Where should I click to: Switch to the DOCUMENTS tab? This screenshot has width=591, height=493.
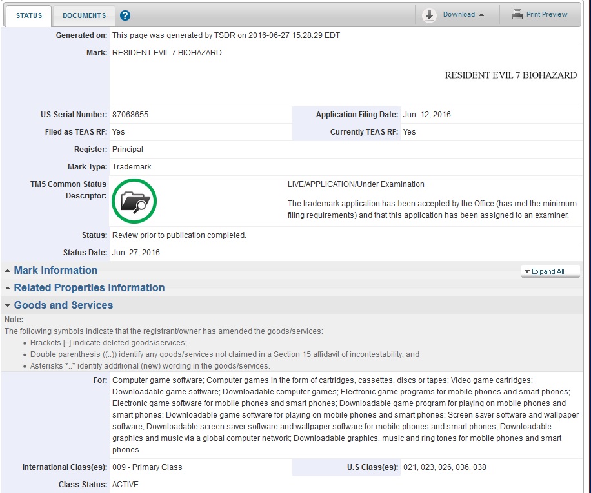coord(84,15)
